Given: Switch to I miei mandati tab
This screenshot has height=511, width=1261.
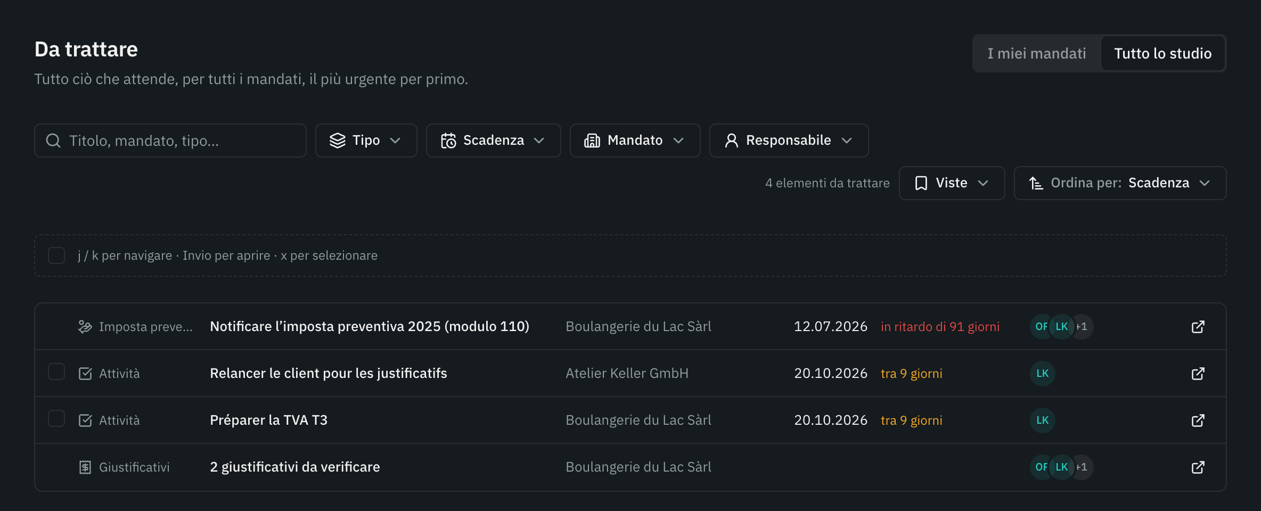Looking at the screenshot, I should click(1037, 53).
